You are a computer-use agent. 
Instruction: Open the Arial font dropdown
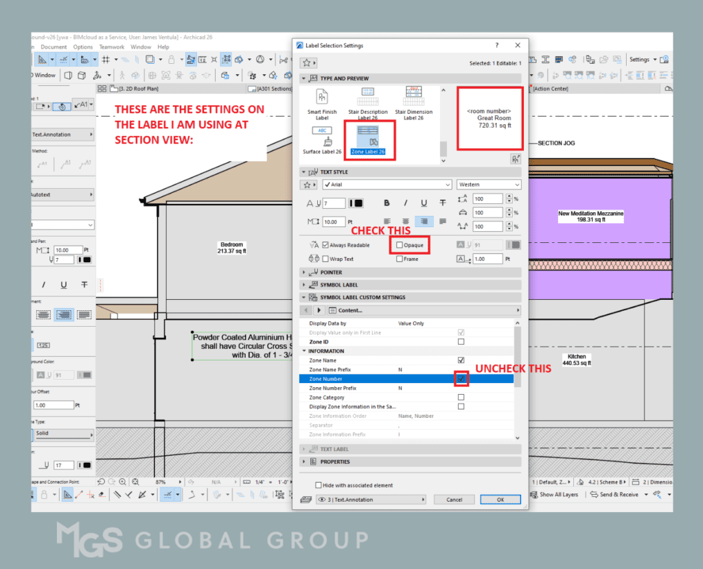click(387, 185)
